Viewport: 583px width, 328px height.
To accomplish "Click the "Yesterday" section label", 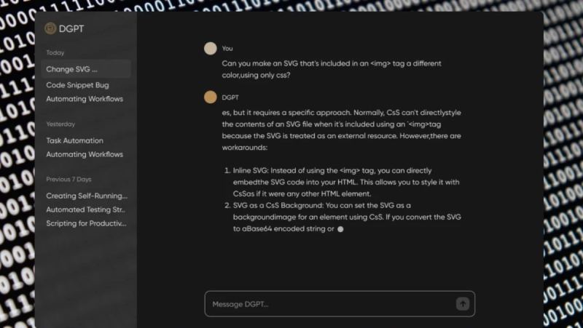I will (x=60, y=124).
